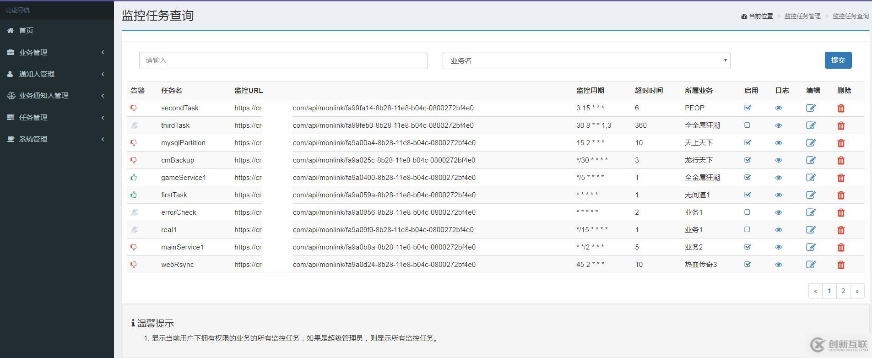Viewport: 872px width, 358px height.
Task: Toggle gameService1 enabled checkbox
Action: click(747, 177)
